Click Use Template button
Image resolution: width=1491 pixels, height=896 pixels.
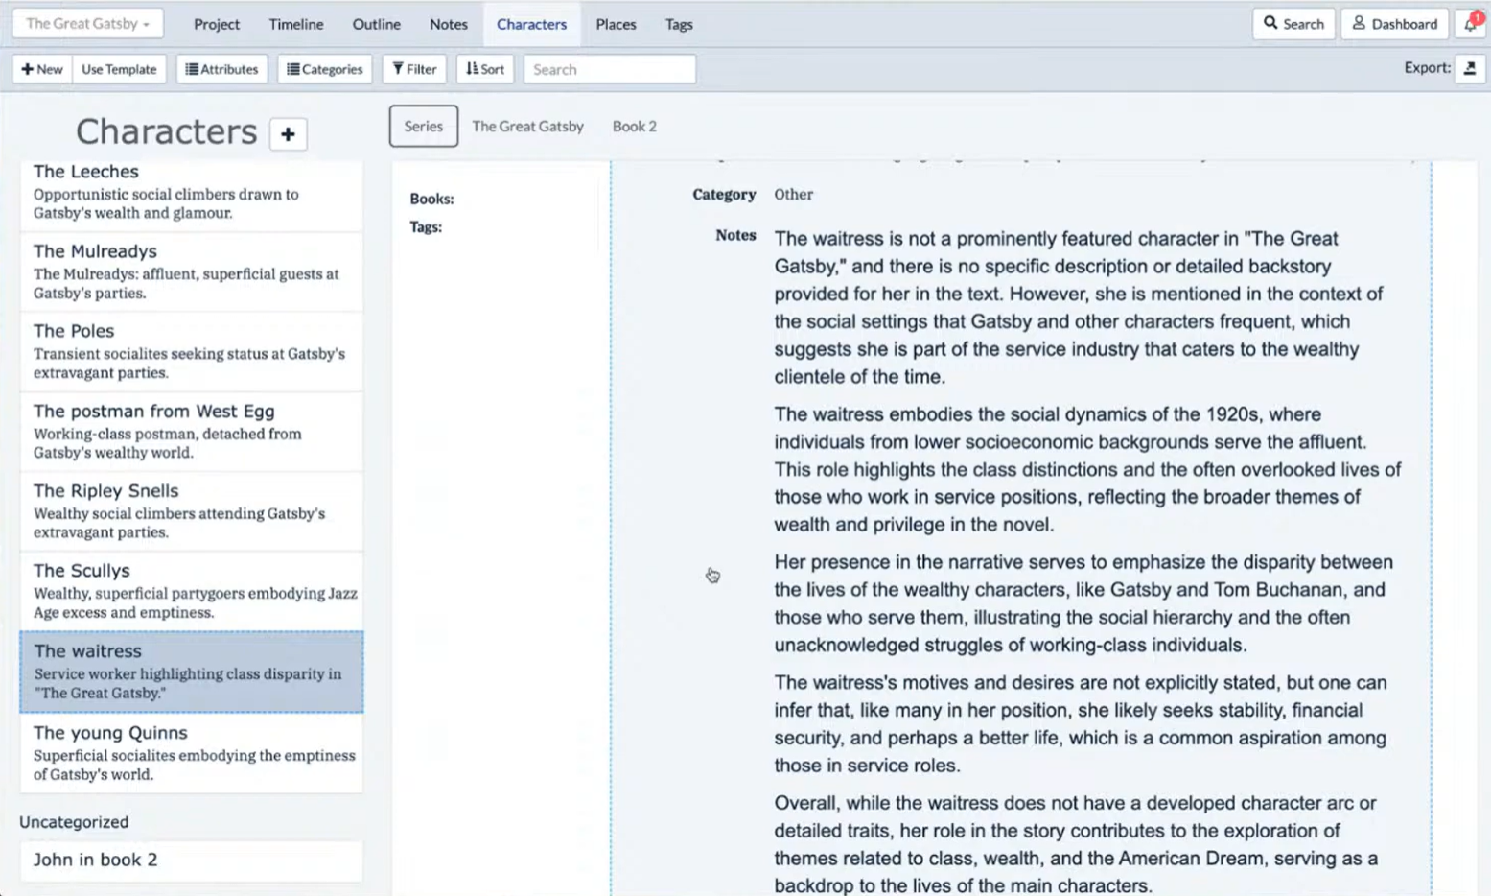[x=119, y=69]
